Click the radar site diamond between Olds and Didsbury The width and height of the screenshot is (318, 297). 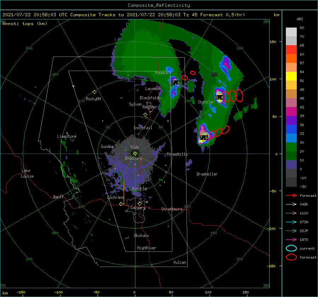click(x=135, y=154)
